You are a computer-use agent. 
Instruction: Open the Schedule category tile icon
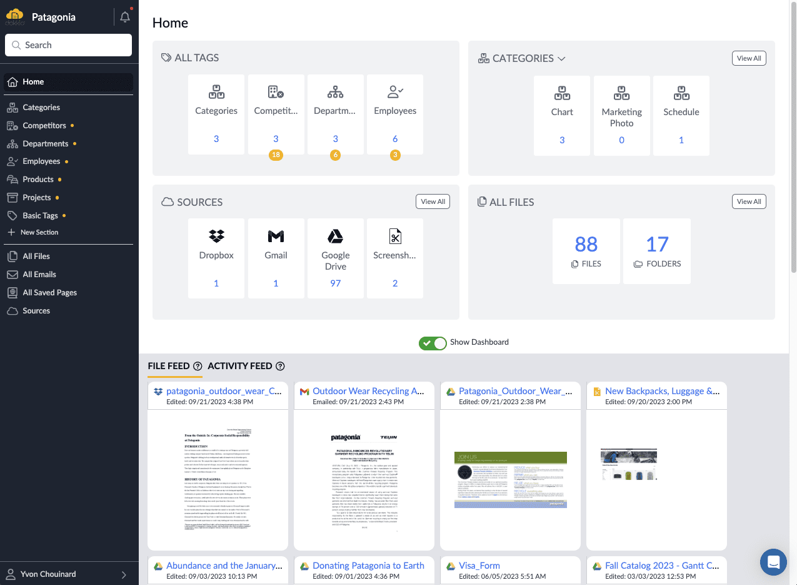pyautogui.click(x=681, y=93)
